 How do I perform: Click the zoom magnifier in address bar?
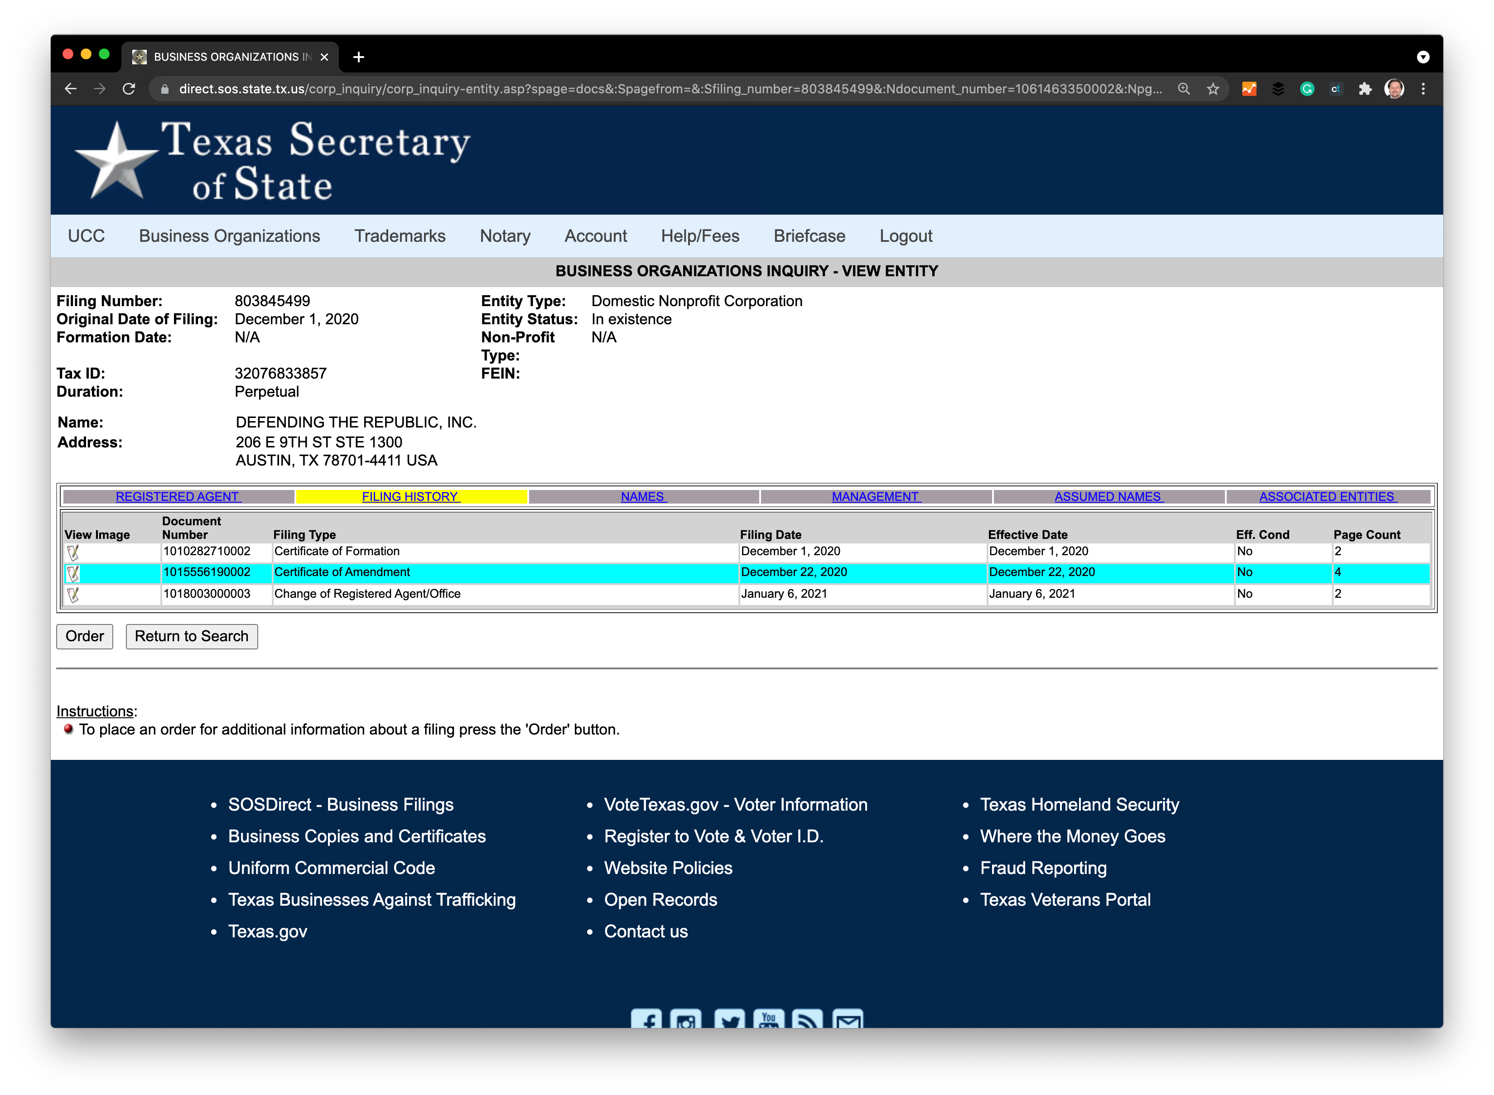click(1184, 89)
